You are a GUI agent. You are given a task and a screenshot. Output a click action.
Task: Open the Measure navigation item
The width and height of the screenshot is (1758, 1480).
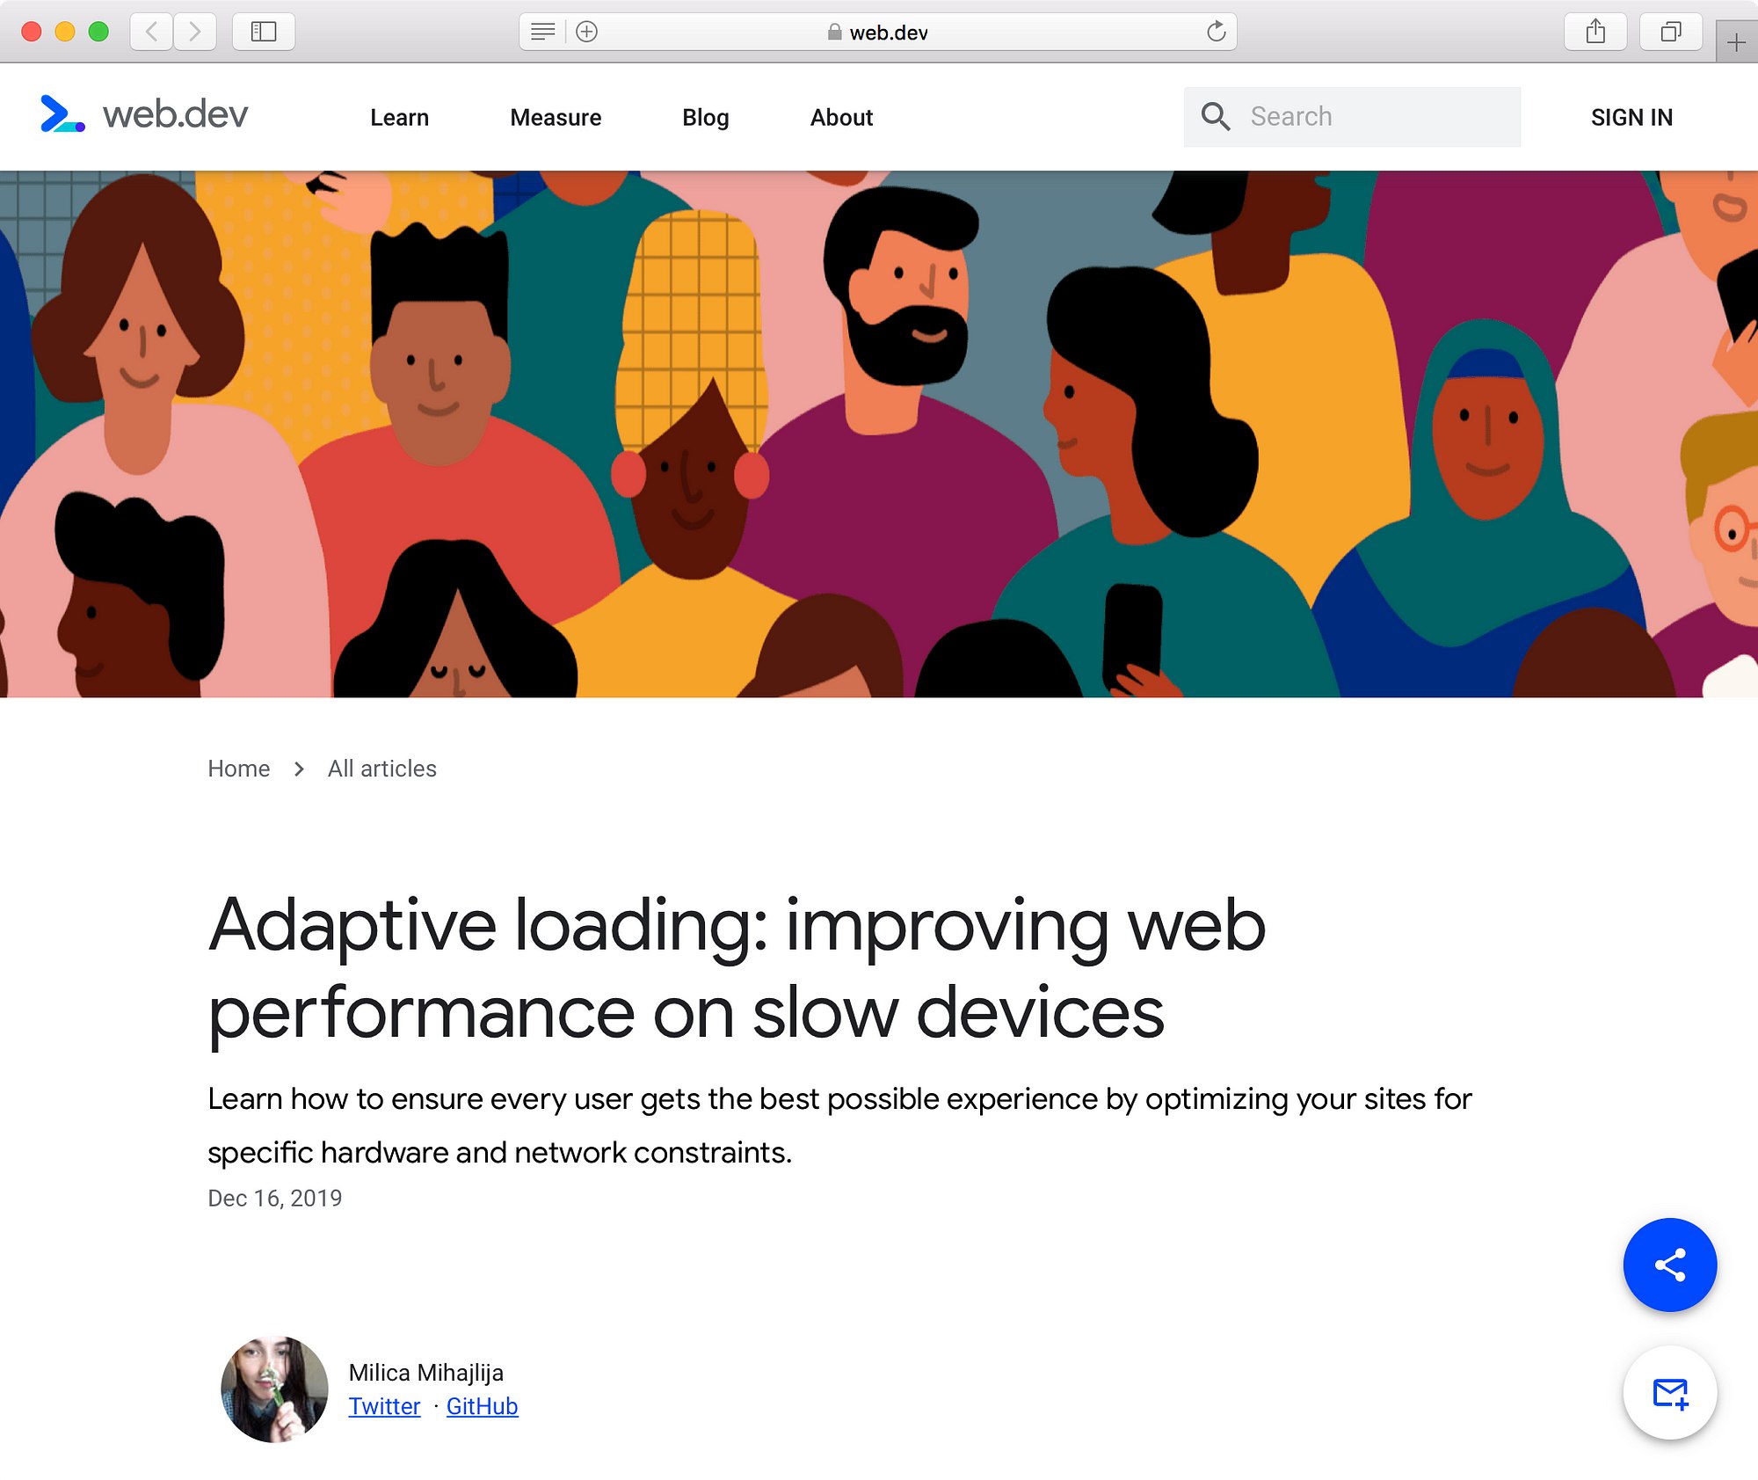556,117
